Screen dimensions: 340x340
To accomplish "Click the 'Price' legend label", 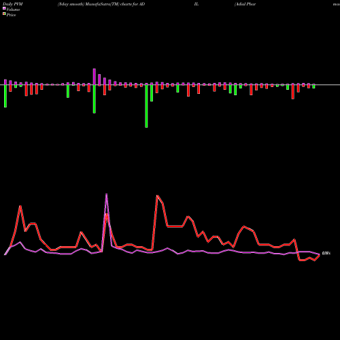I will pos(11,15).
